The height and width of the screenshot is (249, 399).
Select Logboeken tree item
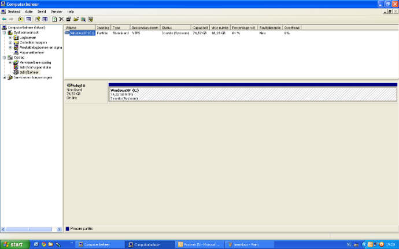[x=28, y=38]
